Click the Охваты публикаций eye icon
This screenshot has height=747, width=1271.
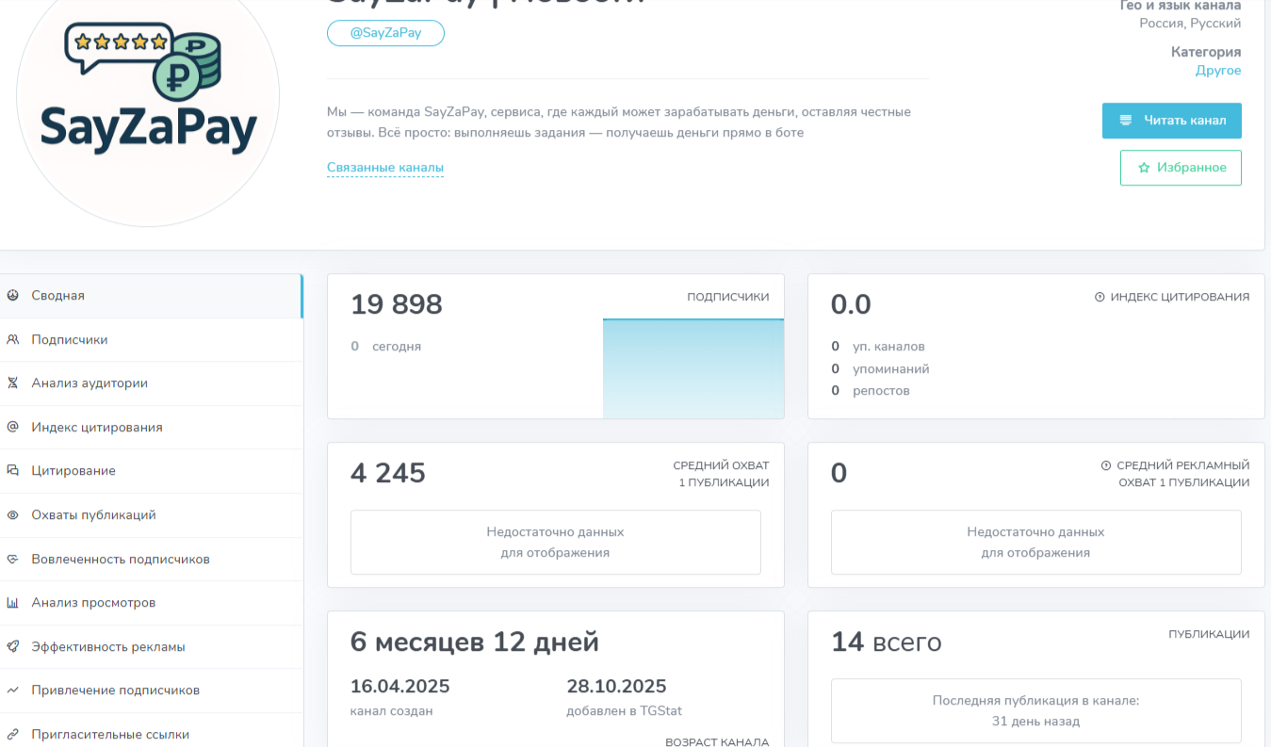(x=13, y=515)
